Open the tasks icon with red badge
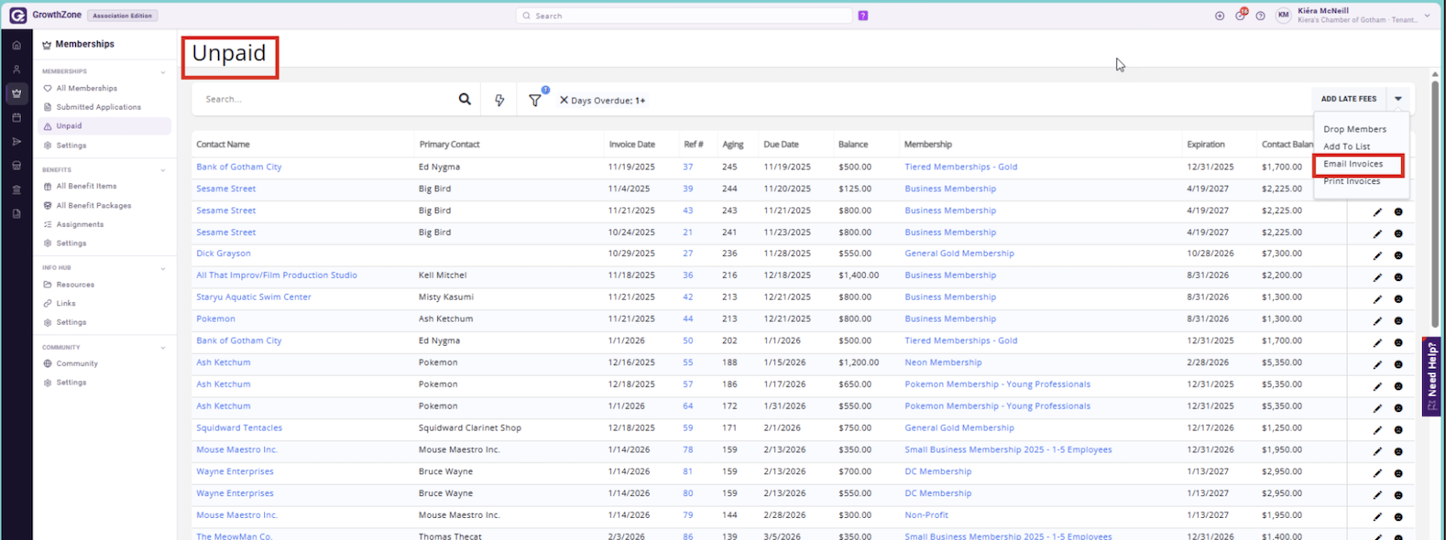The height and width of the screenshot is (540, 1446). [x=1241, y=15]
